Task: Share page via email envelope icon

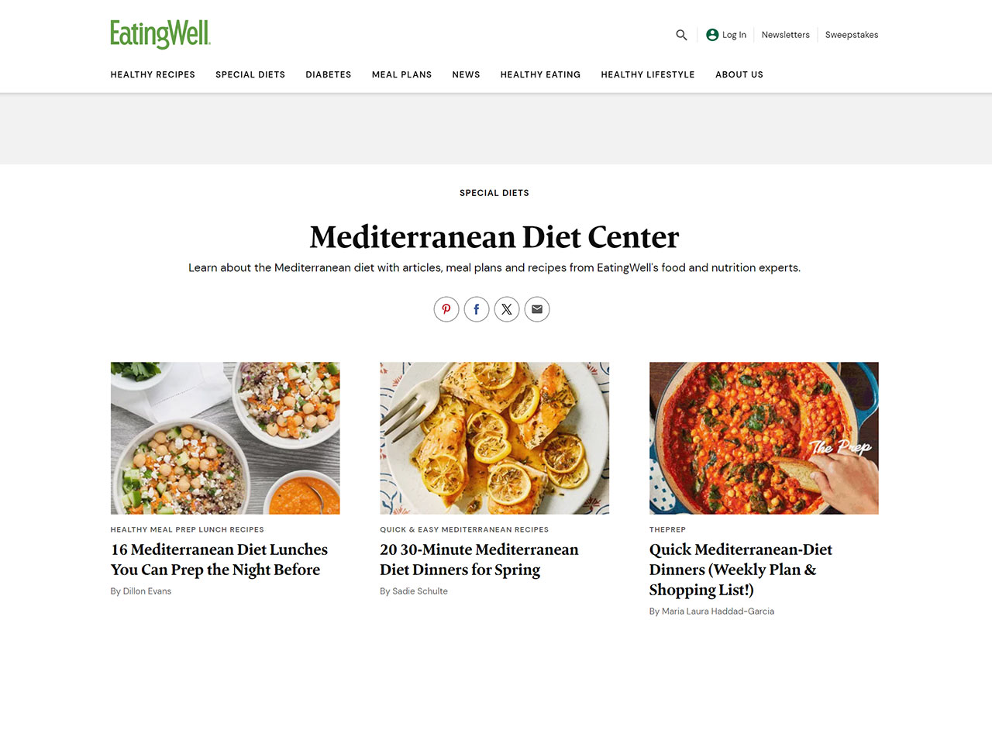Action: click(x=537, y=309)
